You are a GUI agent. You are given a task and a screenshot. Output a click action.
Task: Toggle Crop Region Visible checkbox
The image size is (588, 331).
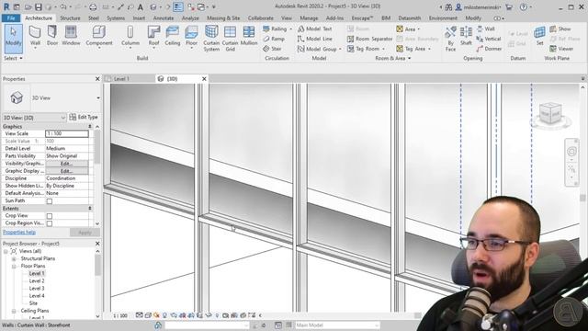tap(49, 223)
